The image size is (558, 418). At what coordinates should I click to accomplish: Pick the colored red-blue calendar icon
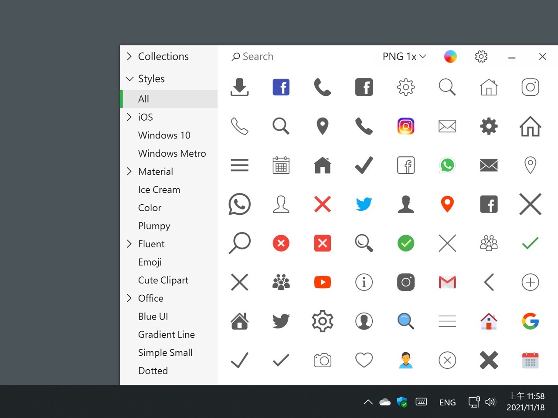click(x=531, y=360)
